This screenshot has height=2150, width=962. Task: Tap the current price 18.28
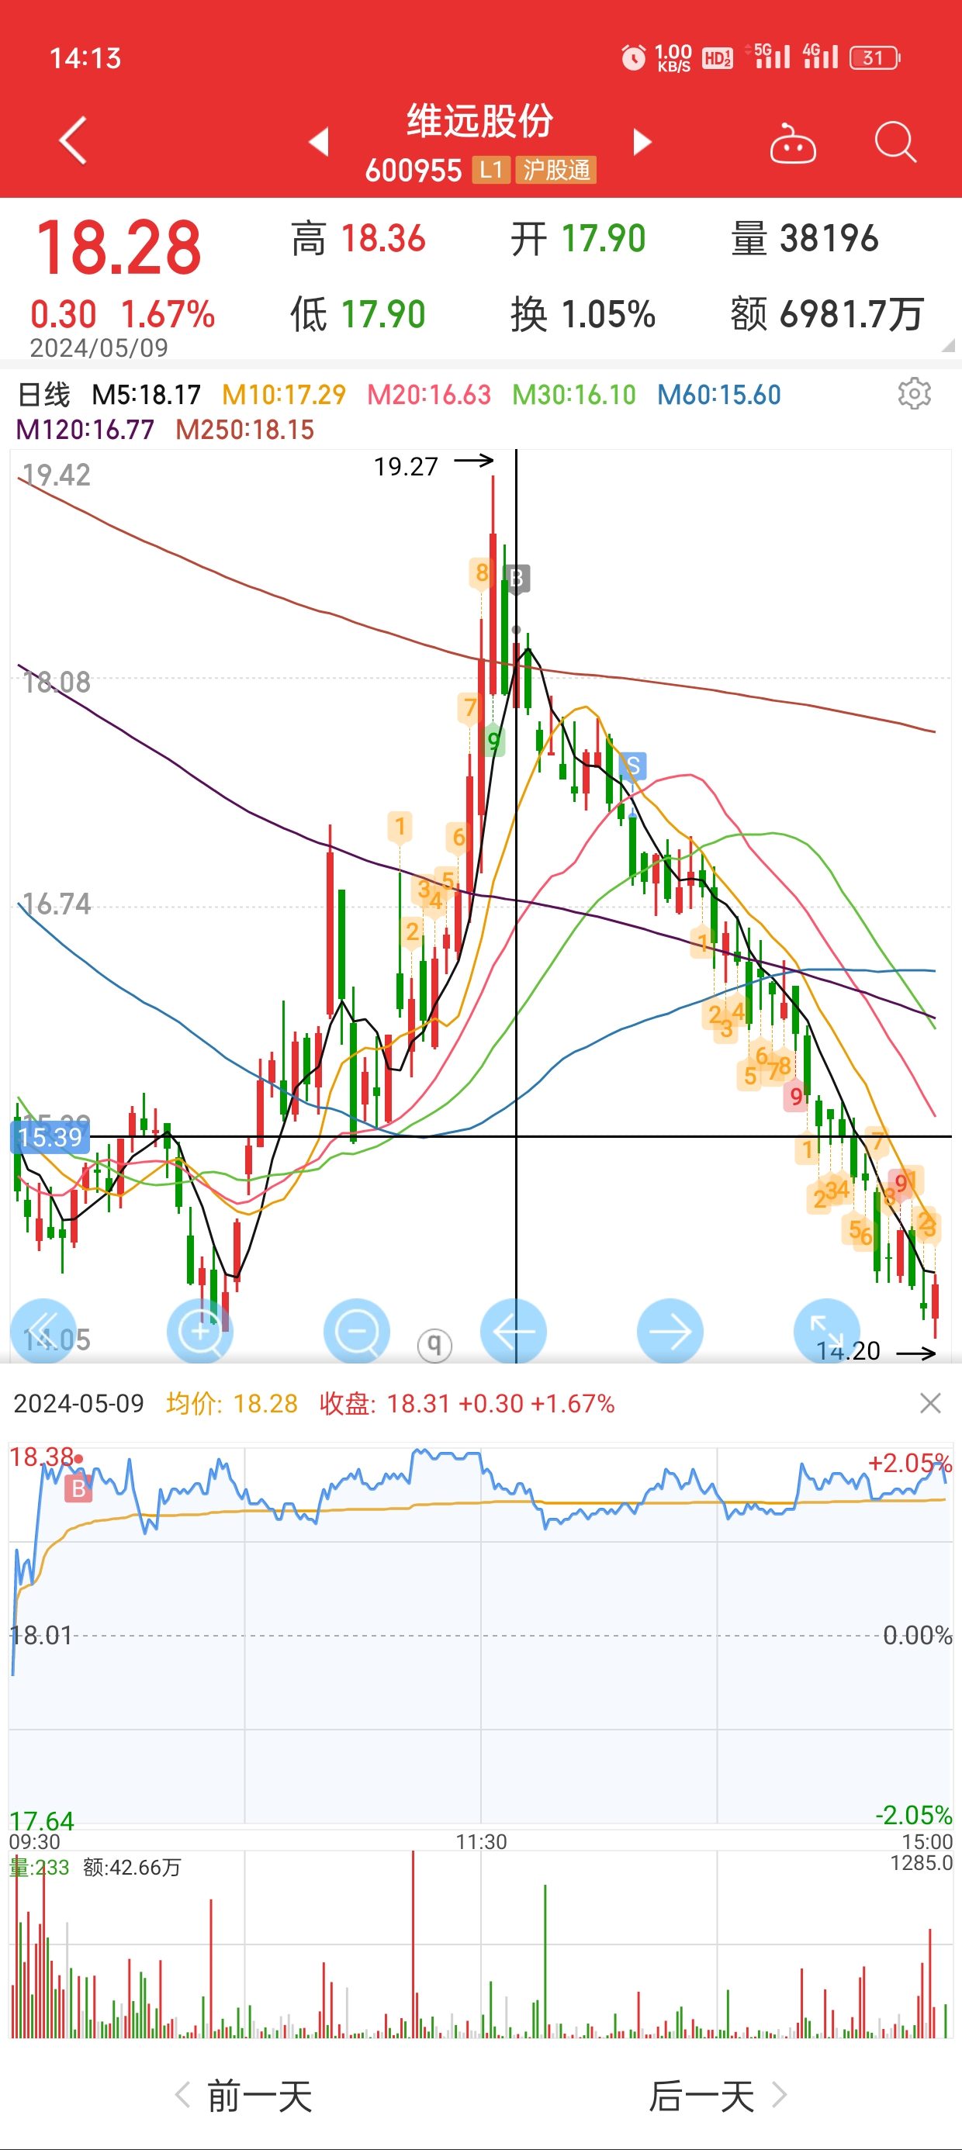click(x=119, y=248)
